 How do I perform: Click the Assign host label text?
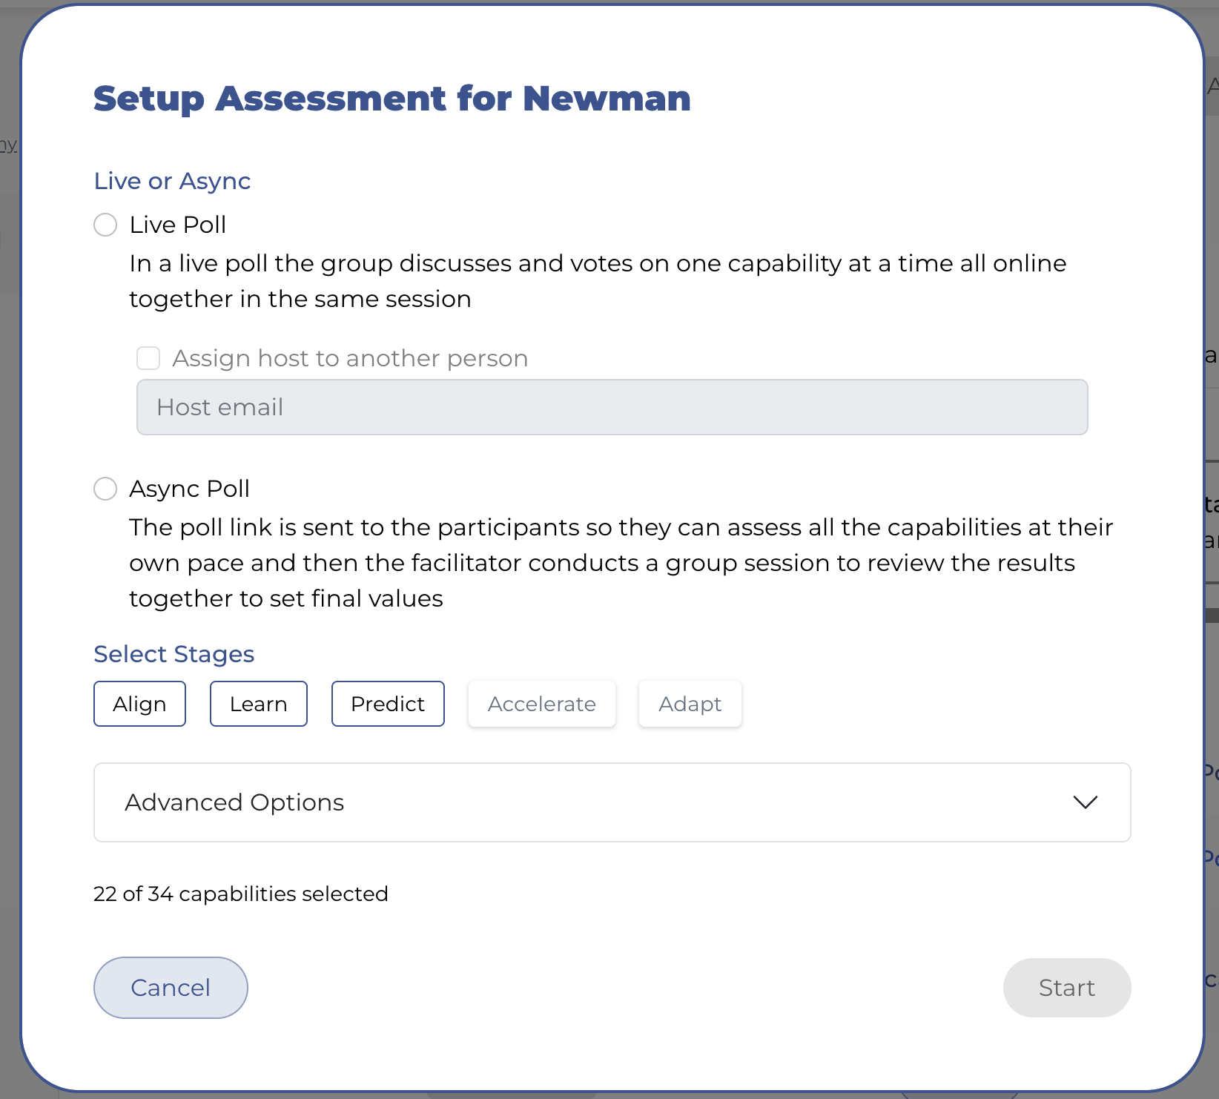click(x=350, y=358)
